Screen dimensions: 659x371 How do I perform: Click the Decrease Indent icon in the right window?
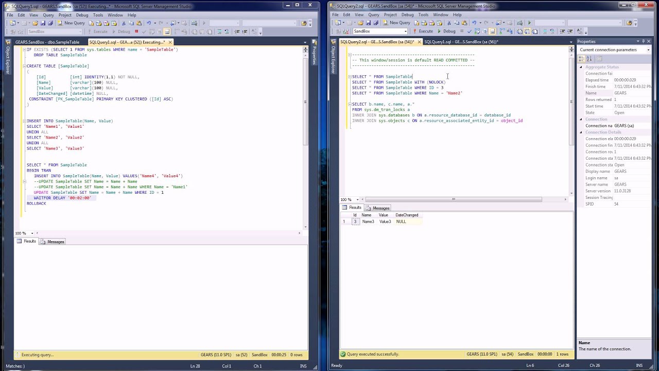coord(562,31)
